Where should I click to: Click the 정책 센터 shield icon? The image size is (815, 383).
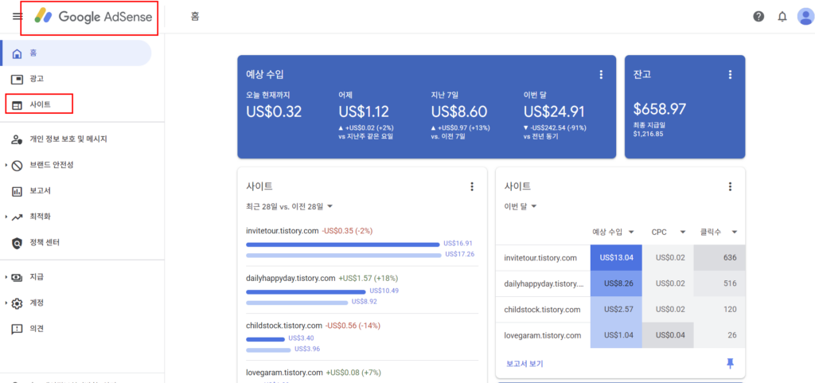18,243
